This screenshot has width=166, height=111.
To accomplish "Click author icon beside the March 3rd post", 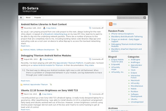I will click(x=40, y=94).
